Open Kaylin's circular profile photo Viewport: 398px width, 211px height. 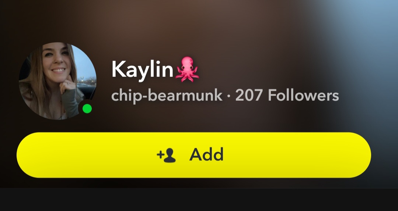tap(57, 81)
